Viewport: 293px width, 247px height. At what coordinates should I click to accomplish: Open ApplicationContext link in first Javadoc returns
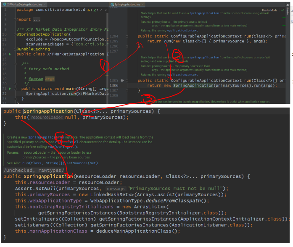pyautogui.click(x=182, y=30)
